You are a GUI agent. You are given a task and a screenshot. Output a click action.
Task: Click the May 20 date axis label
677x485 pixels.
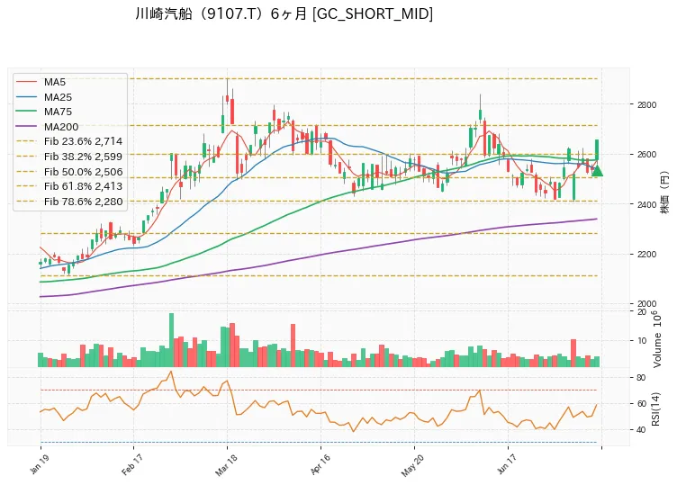click(413, 465)
